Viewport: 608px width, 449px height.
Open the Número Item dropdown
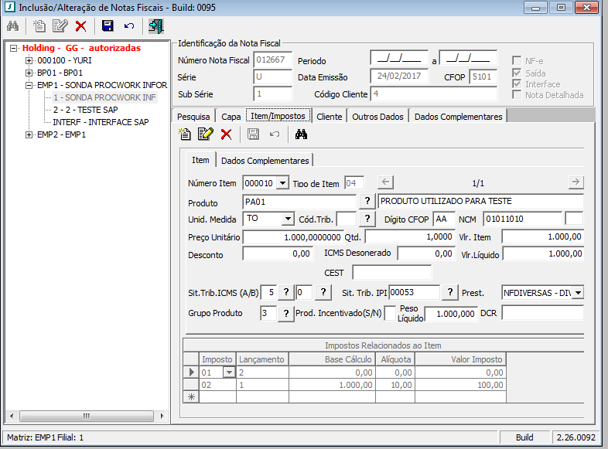282,183
